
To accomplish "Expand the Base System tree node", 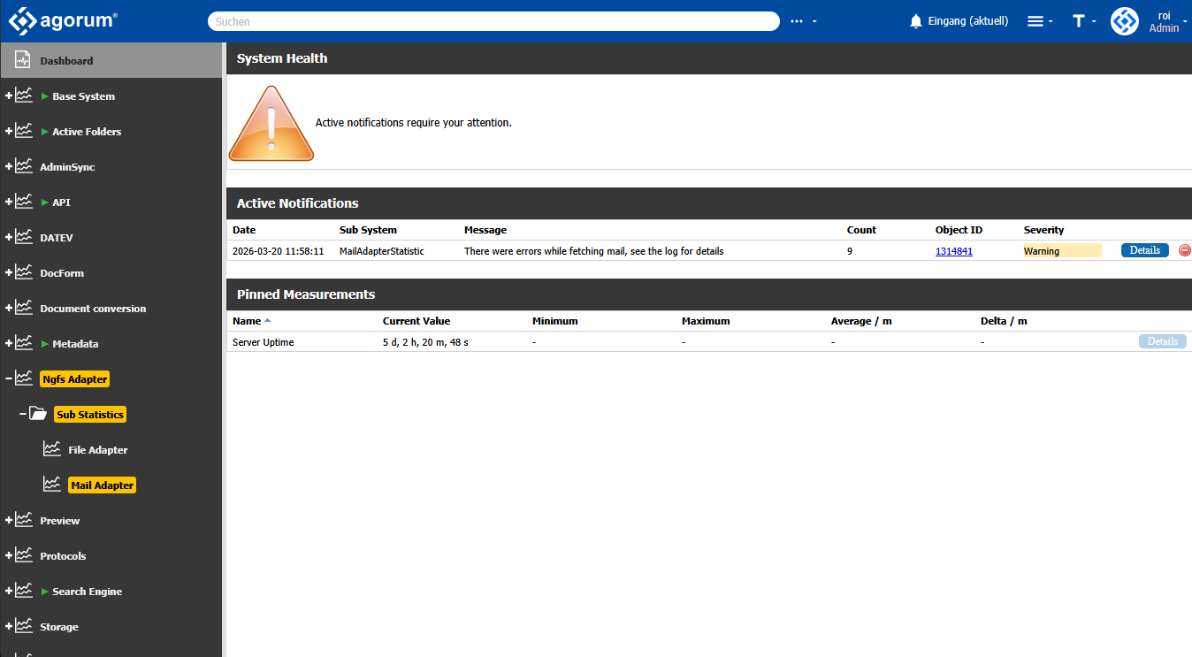I will [9, 95].
